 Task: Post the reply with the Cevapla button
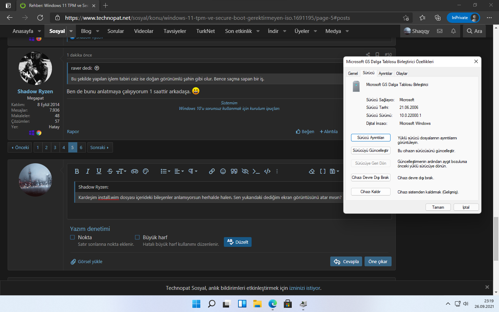(x=346, y=261)
